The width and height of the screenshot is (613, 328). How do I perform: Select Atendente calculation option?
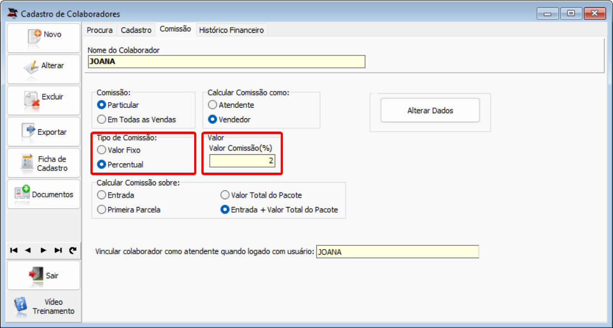(x=231, y=105)
